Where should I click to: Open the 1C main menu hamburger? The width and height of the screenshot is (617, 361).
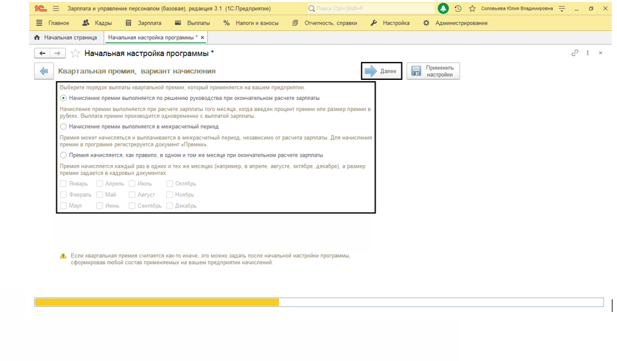pyautogui.click(x=56, y=8)
